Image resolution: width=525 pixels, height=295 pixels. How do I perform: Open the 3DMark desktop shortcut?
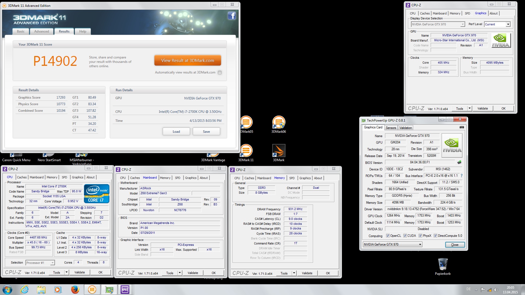[279, 153]
